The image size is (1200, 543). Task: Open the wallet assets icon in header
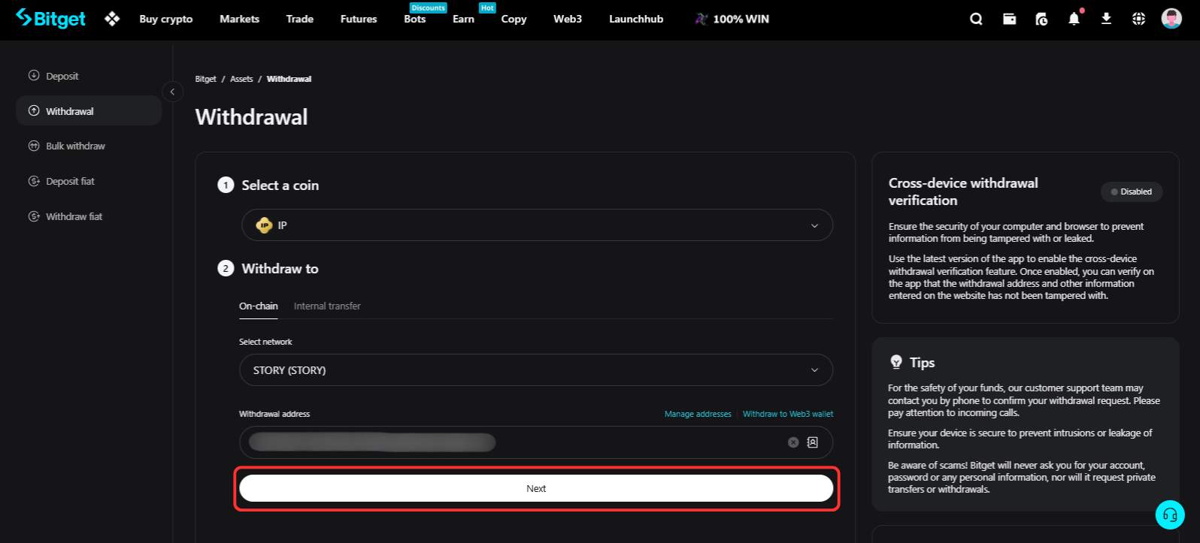(1009, 19)
